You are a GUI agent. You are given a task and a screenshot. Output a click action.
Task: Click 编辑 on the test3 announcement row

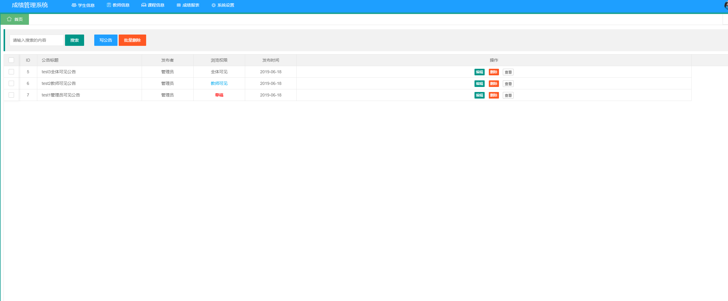point(480,72)
